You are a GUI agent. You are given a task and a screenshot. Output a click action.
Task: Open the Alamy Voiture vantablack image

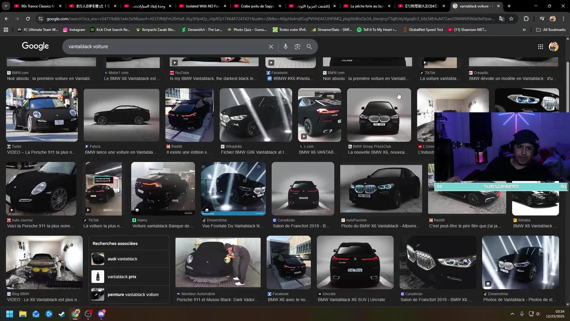[163, 189]
